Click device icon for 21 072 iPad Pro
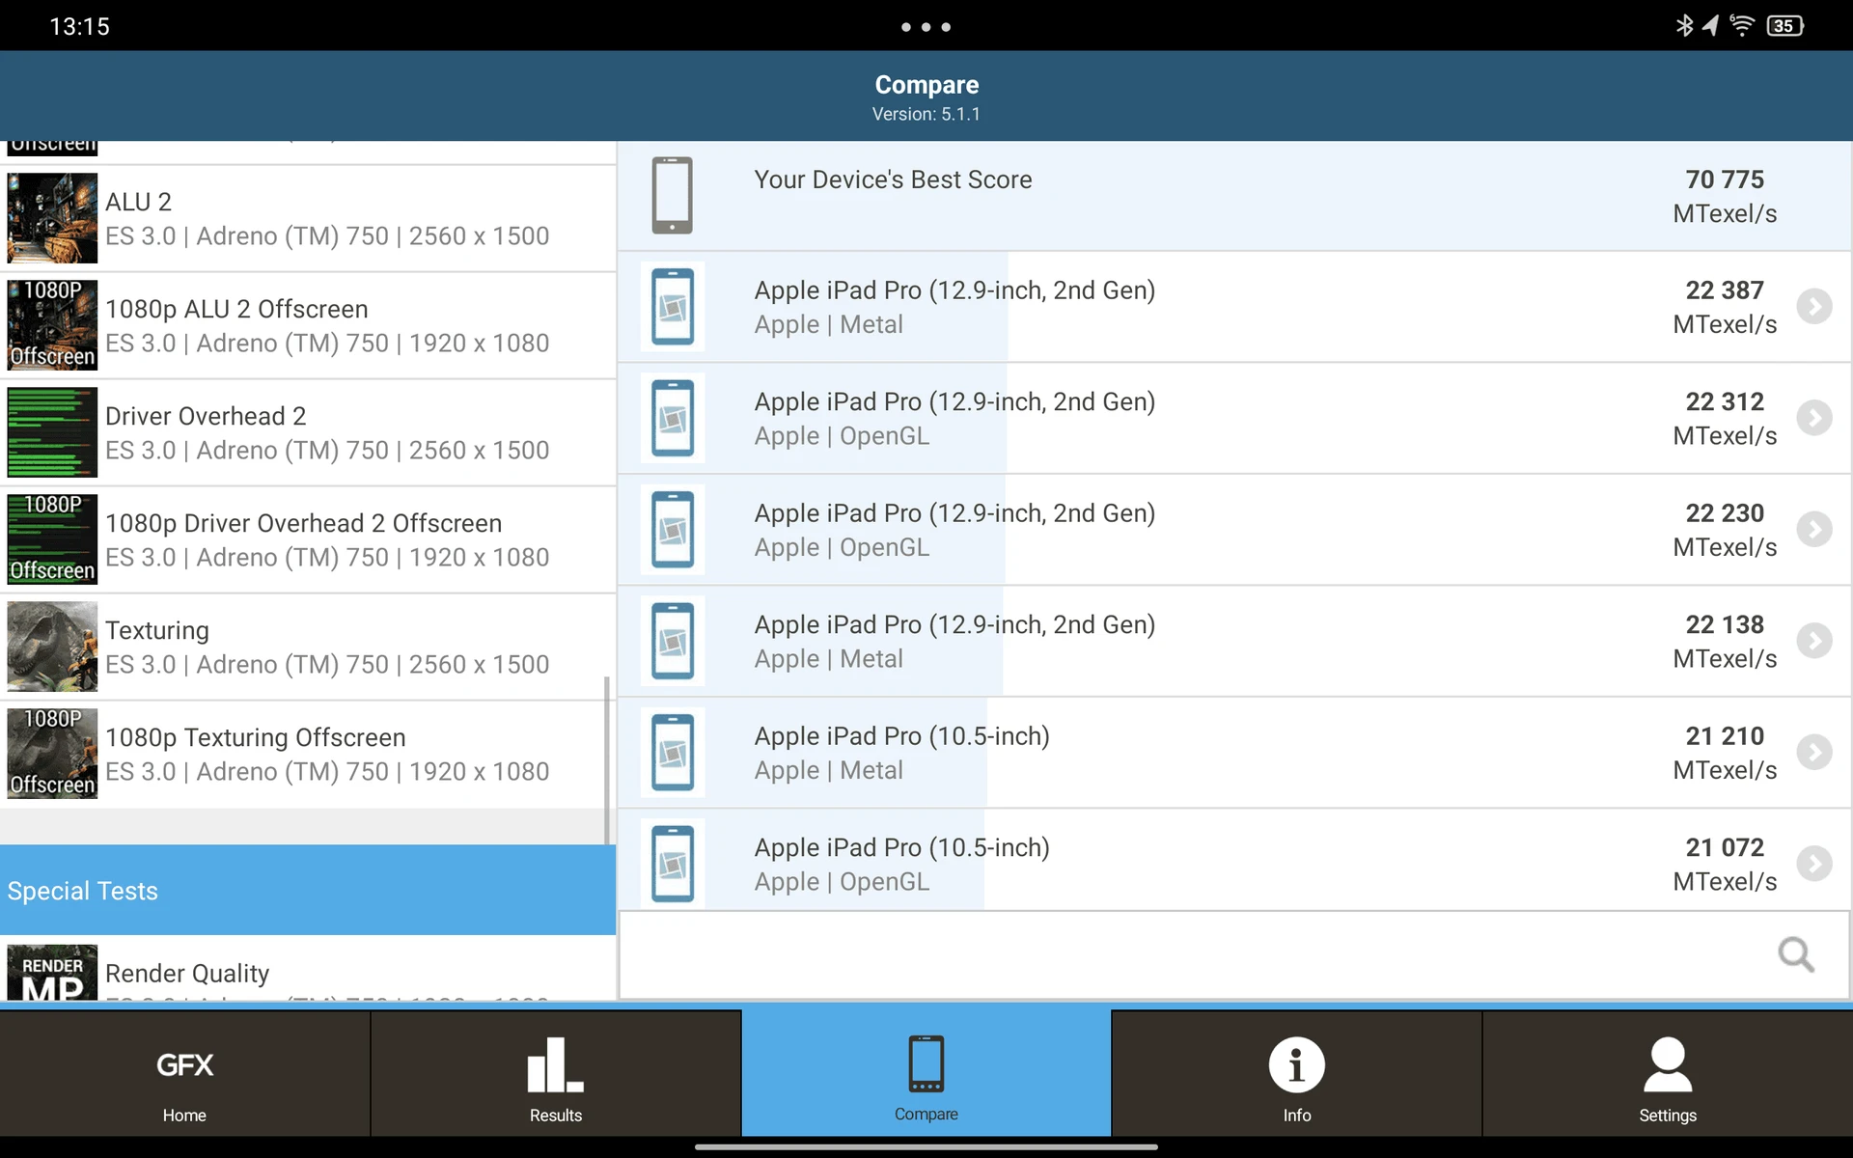This screenshot has height=1158, width=1853. point(673,864)
